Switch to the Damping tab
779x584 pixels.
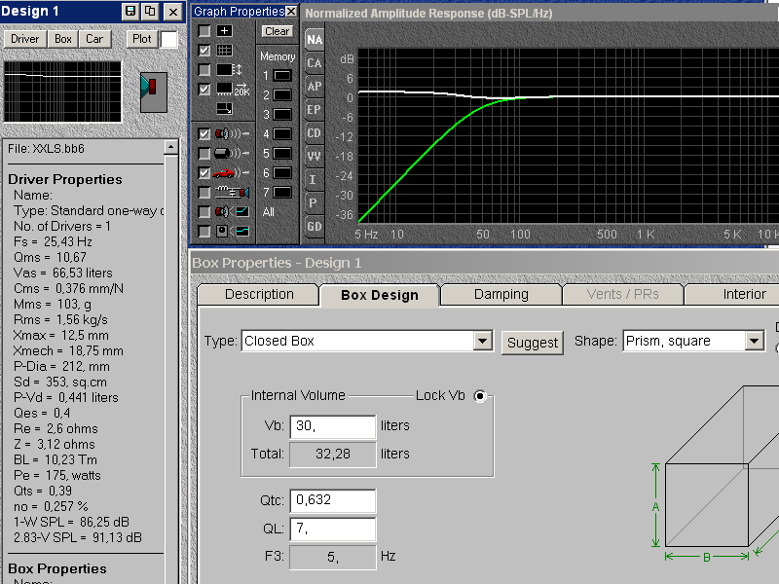click(501, 294)
